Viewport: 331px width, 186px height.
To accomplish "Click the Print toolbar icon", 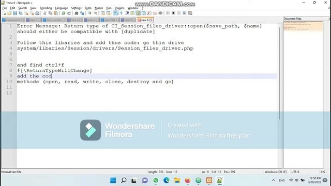I will 37,13.
